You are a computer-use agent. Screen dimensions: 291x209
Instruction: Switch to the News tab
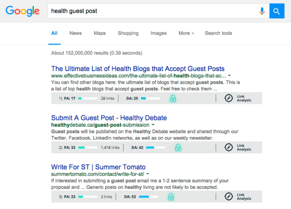76,33
